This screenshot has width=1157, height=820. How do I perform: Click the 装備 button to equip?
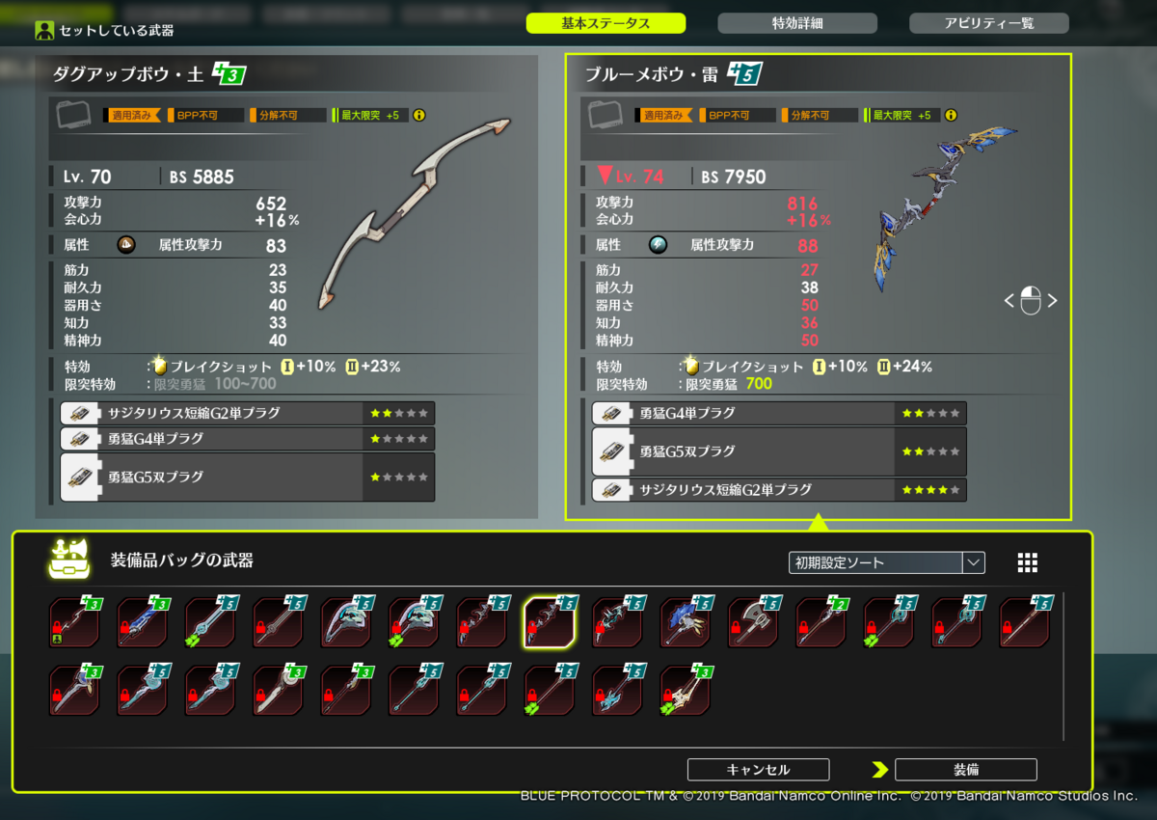[966, 769]
